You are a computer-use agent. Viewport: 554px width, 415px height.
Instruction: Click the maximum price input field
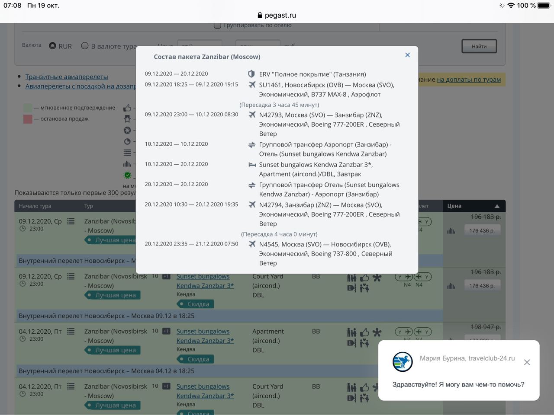pos(258,44)
